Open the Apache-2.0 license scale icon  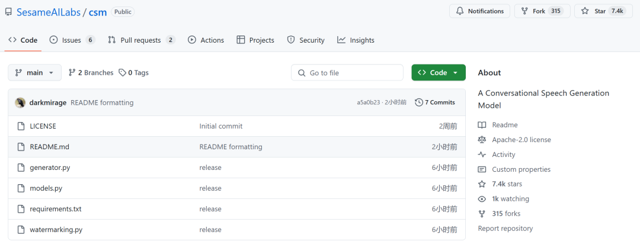point(482,140)
